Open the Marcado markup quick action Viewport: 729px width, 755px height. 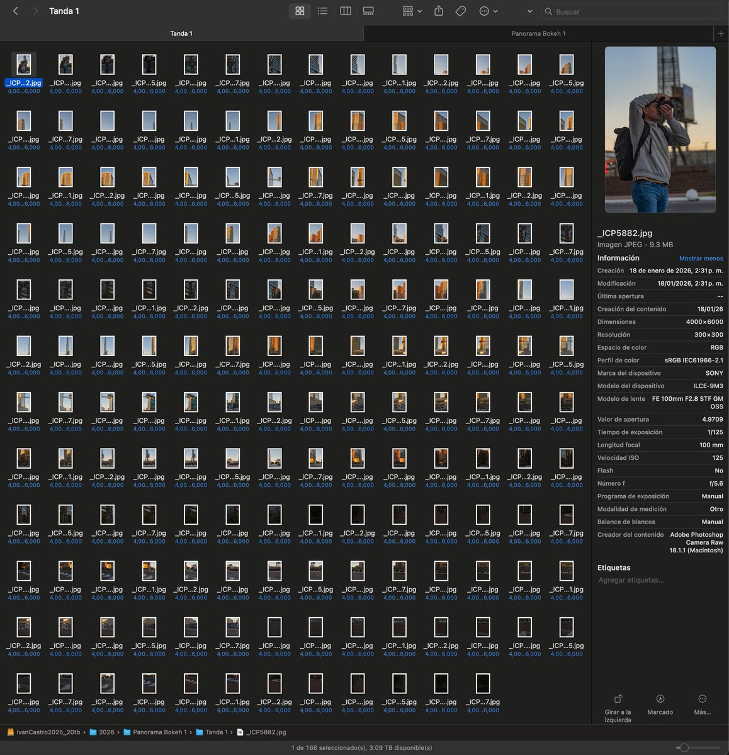(660, 705)
